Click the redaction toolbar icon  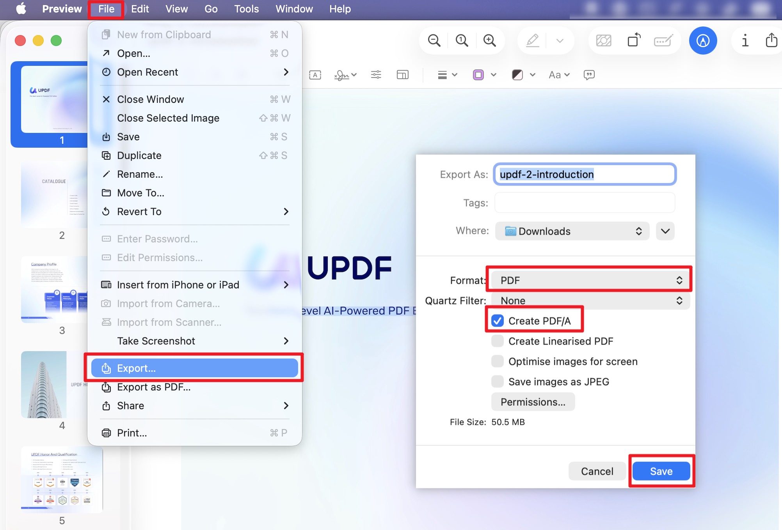point(603,41)
